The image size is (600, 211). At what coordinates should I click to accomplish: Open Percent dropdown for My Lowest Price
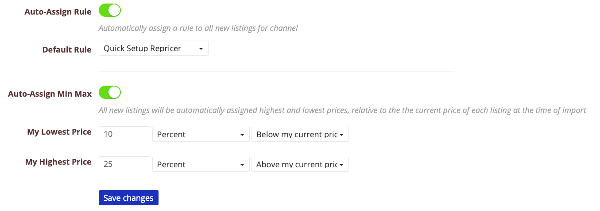point(200,134)
